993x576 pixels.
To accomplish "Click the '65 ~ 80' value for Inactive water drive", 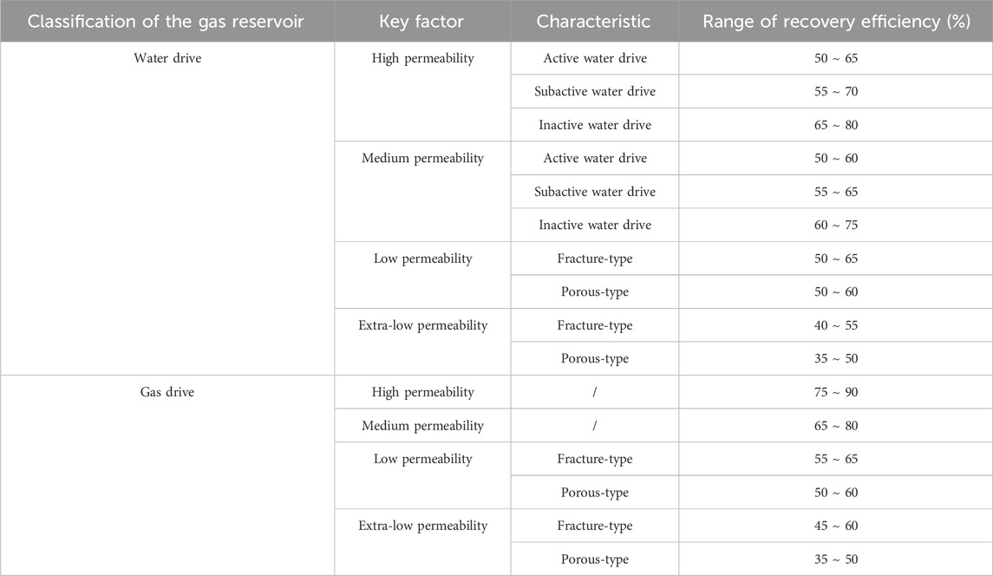I will 836,125.
